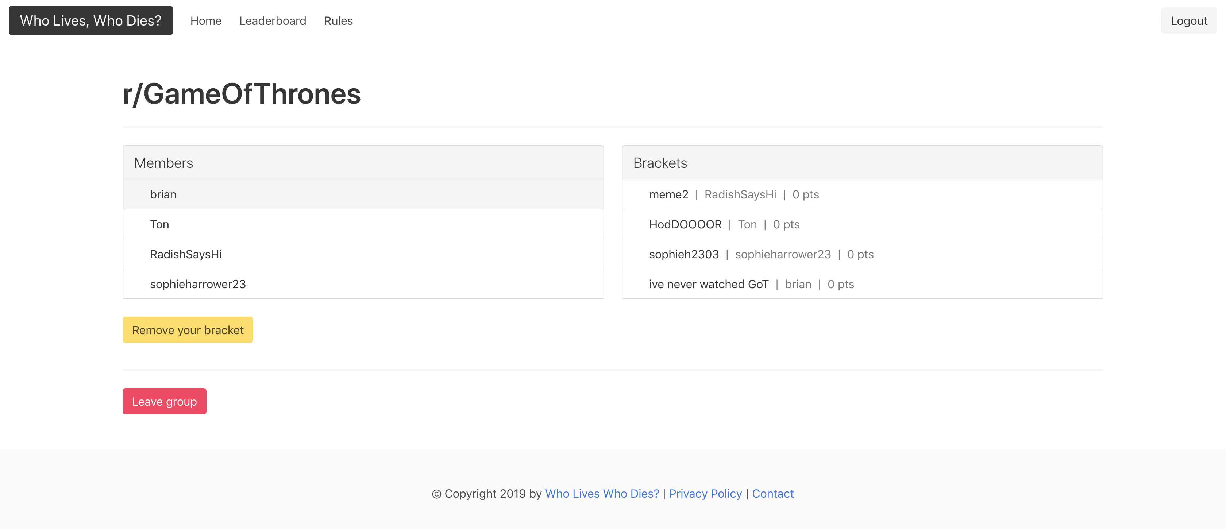Open the Rules nav item

click(338, 21)
